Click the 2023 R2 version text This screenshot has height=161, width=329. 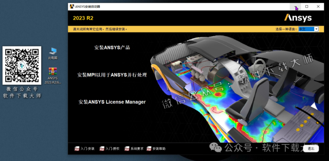[83, 18]
